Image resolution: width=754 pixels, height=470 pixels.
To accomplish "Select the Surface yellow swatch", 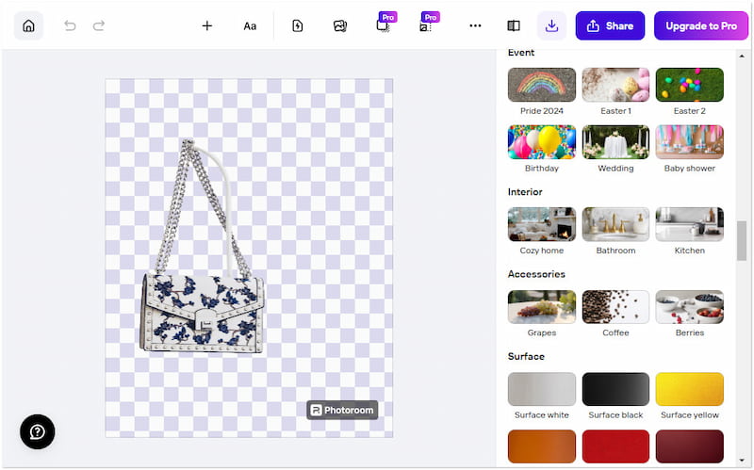I will [689, 389].
